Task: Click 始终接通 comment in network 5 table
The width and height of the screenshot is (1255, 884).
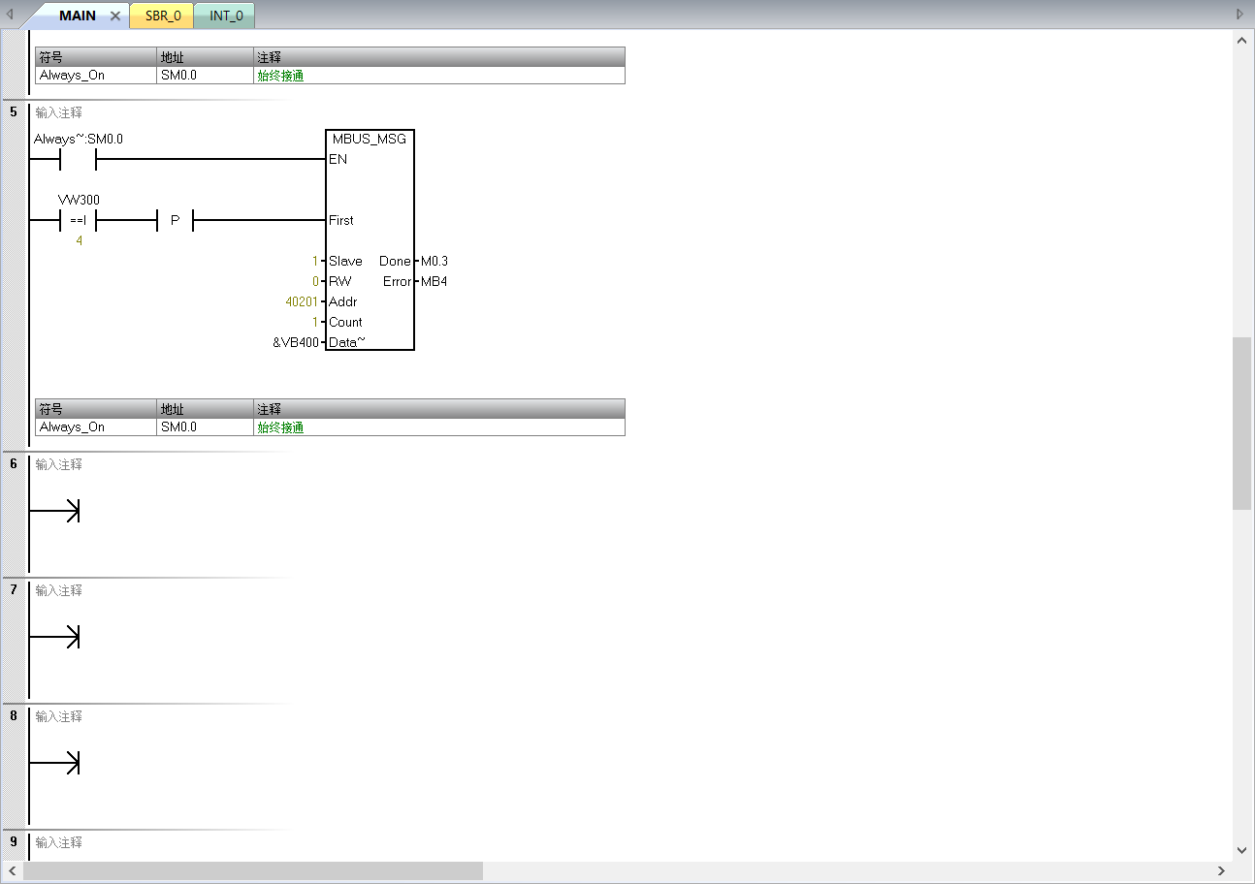Action: coord(439,426)
